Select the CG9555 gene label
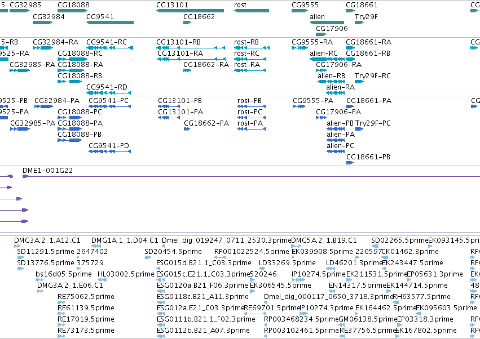 [x=305, y=5]
